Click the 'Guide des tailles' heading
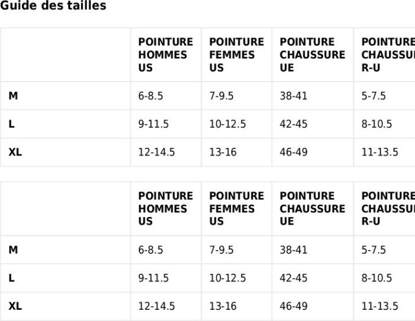Viewport: 415px width, 321px height. tap(53, 6)
